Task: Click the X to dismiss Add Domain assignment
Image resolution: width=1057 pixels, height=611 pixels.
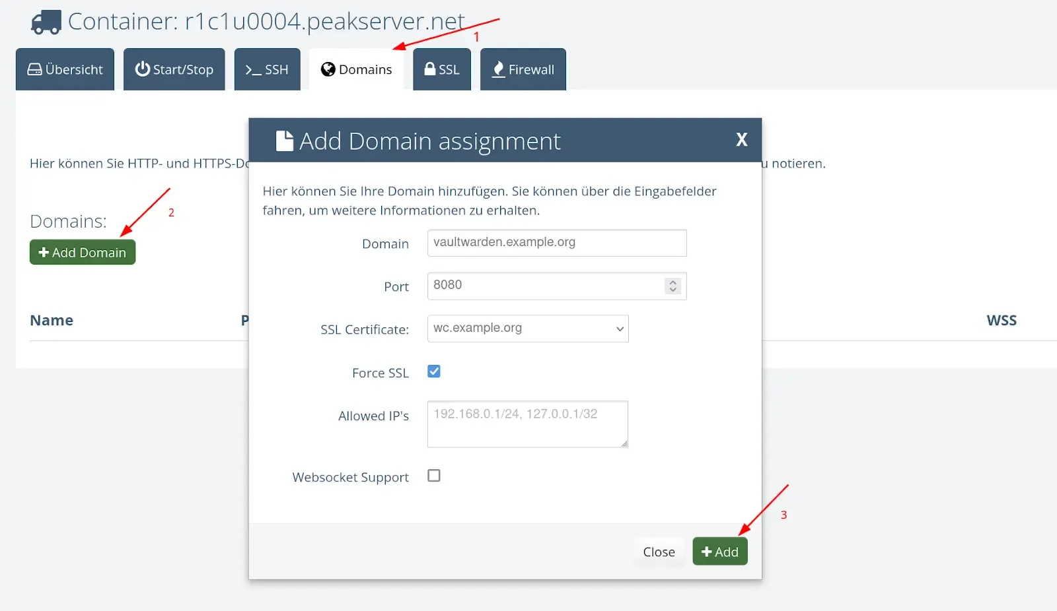Action: point(742,140)
